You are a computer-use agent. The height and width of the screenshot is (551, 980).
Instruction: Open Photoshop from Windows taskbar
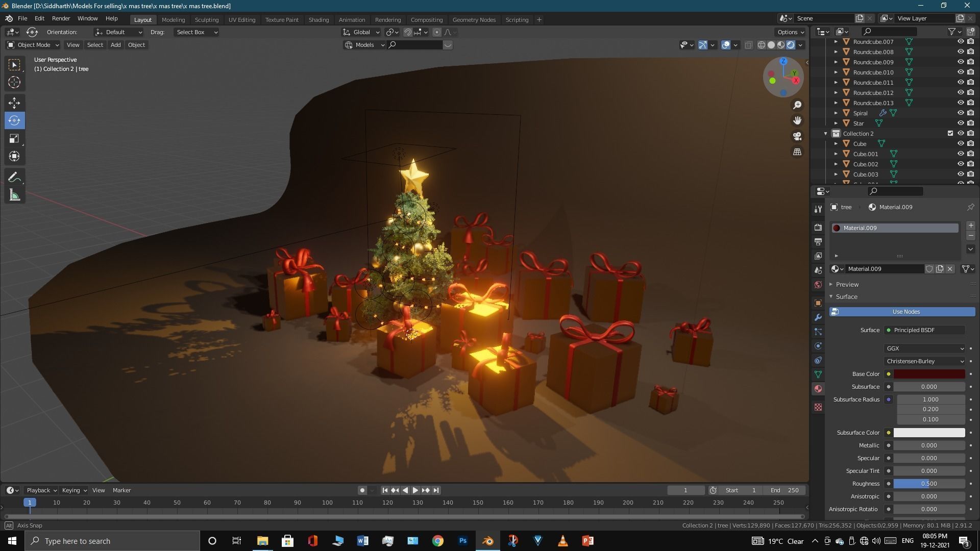pyautogui.click(x=462, y=541)
